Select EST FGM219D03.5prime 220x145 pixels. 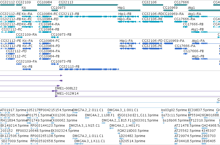(133, 131)
